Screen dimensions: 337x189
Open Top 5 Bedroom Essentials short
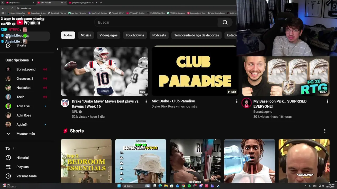(86, 161)
